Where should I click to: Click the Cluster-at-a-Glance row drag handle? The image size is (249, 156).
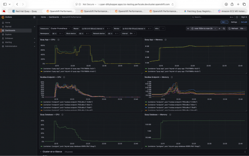[x=245, y=152]
